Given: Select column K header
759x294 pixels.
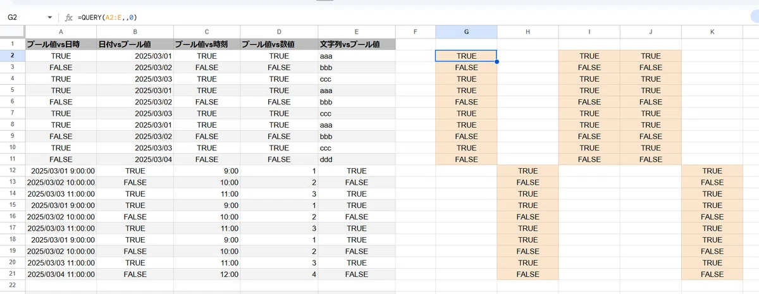Looking at the screenshot, I should coord(712,32).
